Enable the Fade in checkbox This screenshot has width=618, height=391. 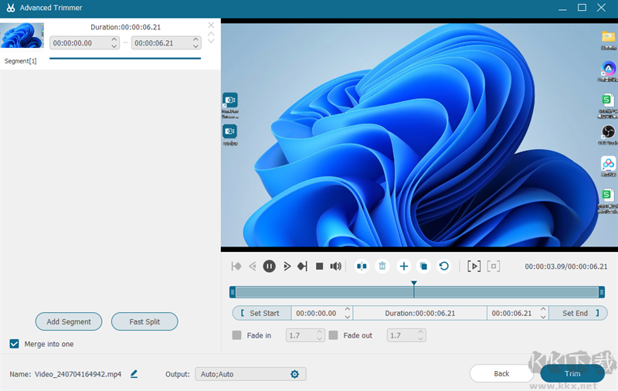pyautogui.click(x=237, y=335)
